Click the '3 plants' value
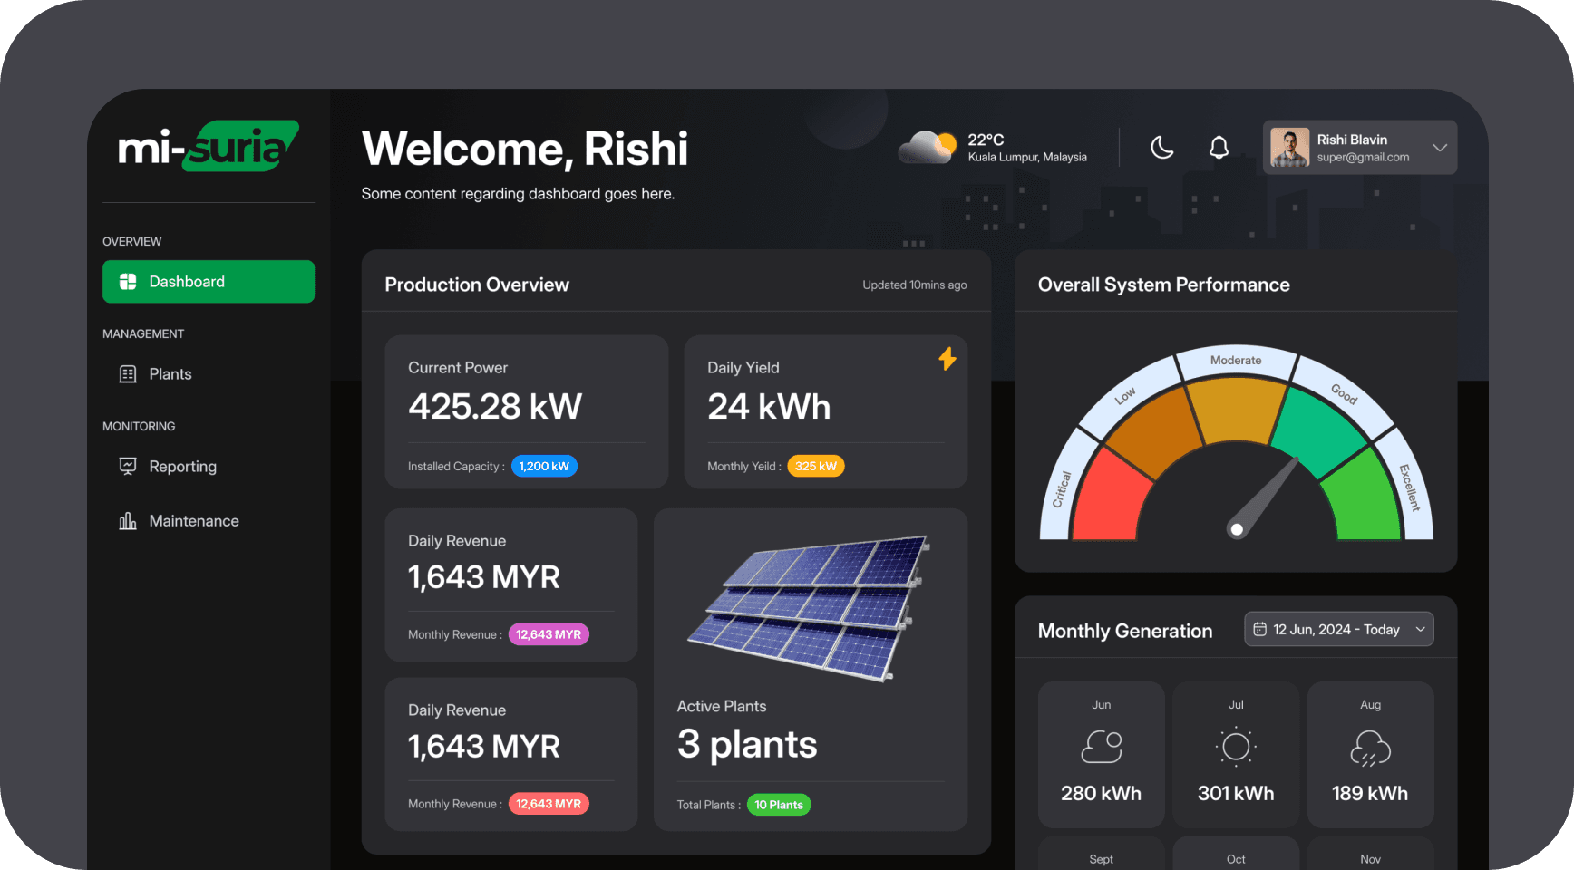The height and width of the screenshot is (870, 1574). (747, 745)
